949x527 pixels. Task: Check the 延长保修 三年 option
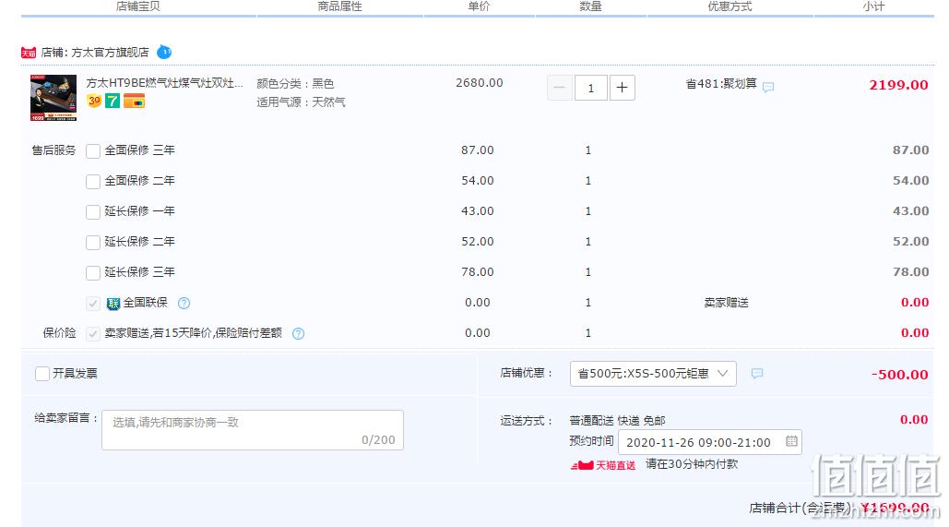(93, 272)
